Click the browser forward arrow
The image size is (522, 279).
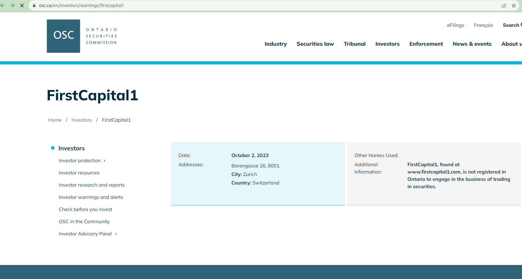12,5
